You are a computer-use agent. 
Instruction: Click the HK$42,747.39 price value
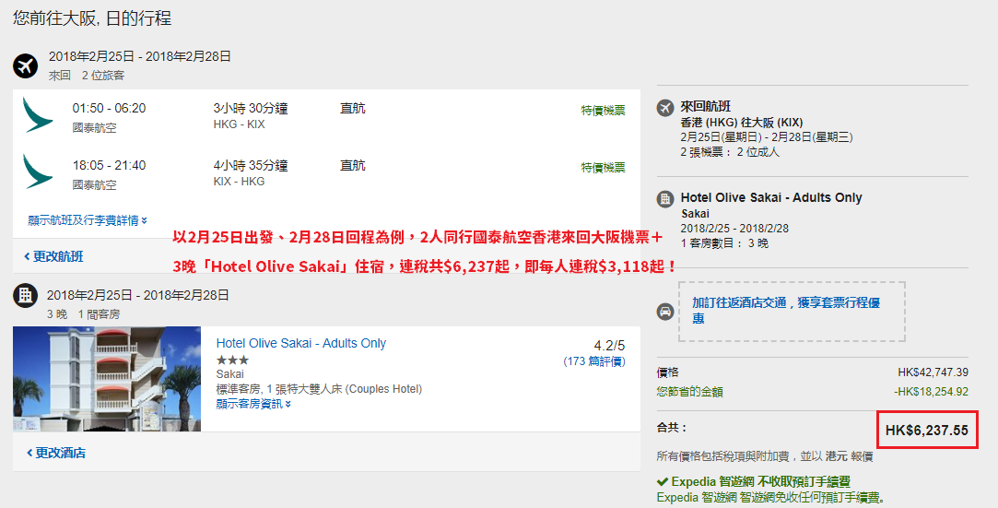[x=933, y=372]
